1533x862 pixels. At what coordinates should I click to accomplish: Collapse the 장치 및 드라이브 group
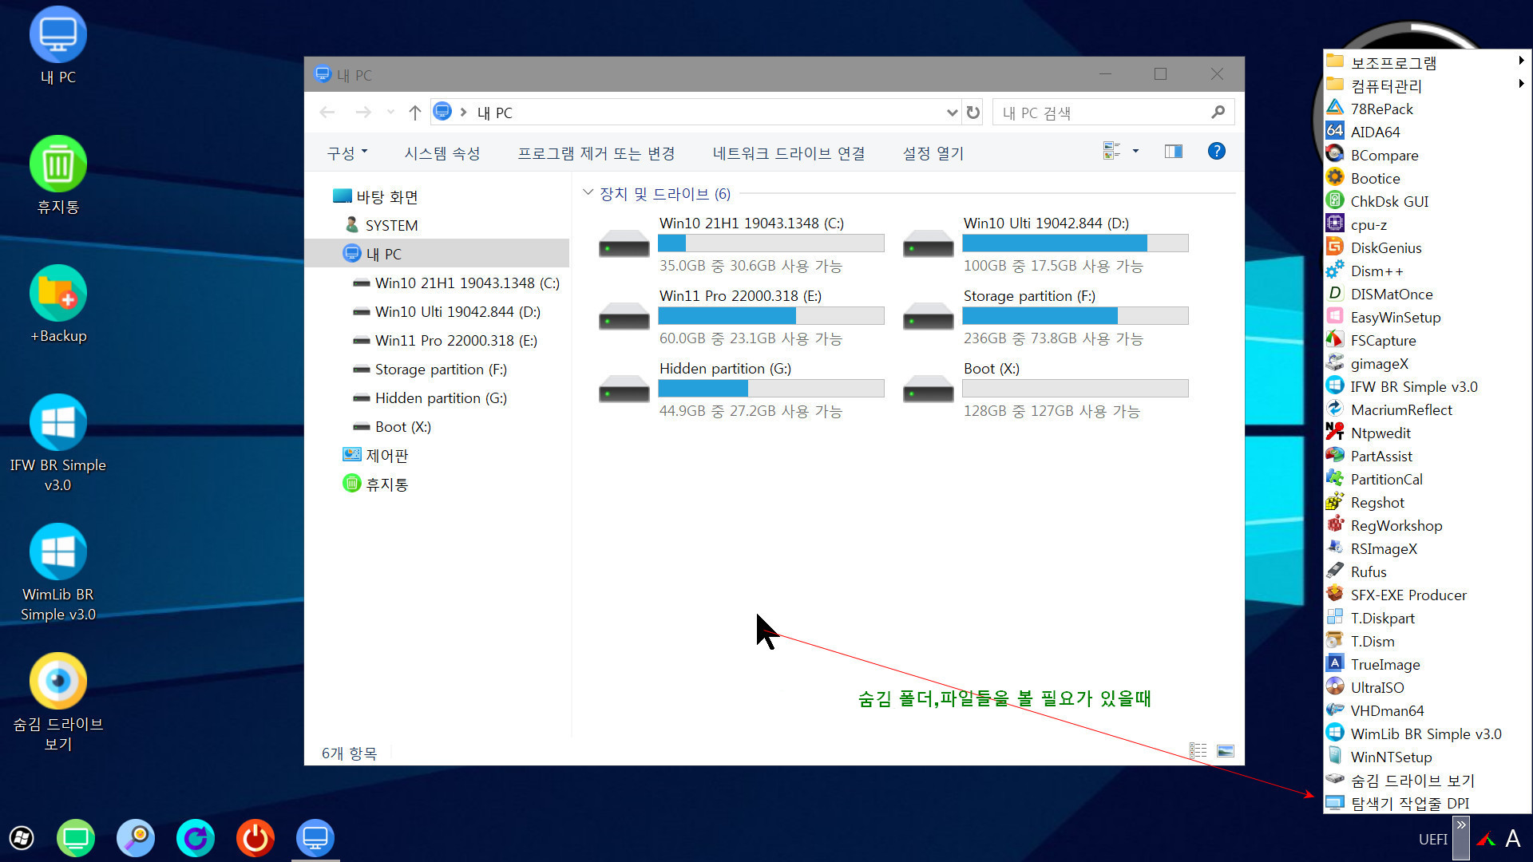(x=588, y=193)
